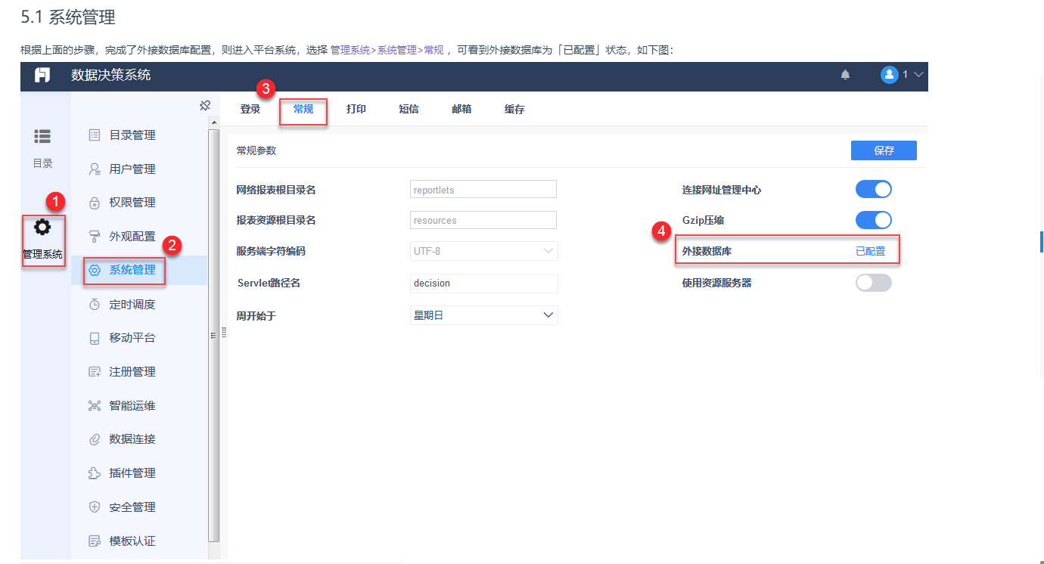Open 移动平台 menu text
This screenshot has width=1044, height=564.
[x=132, y=338]
